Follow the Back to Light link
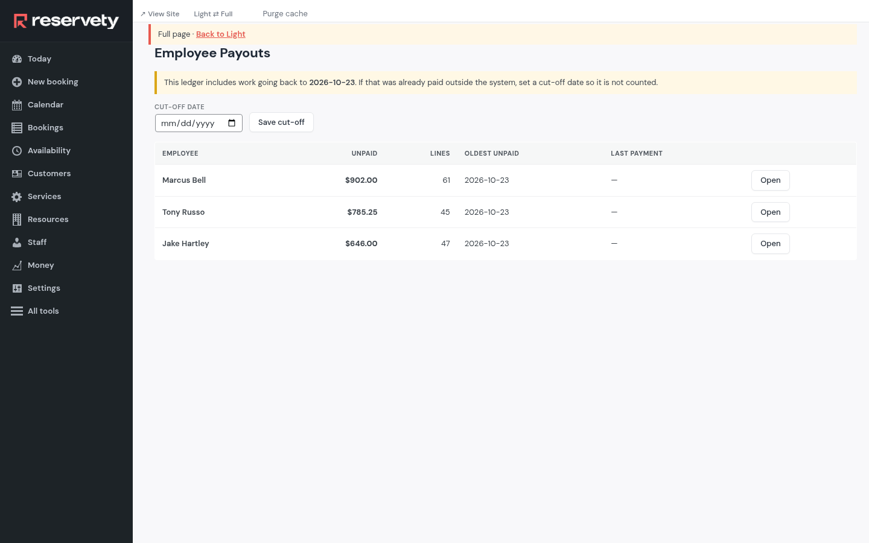The width and height of the screenshot is (869, 543). [x=221, y=34]
